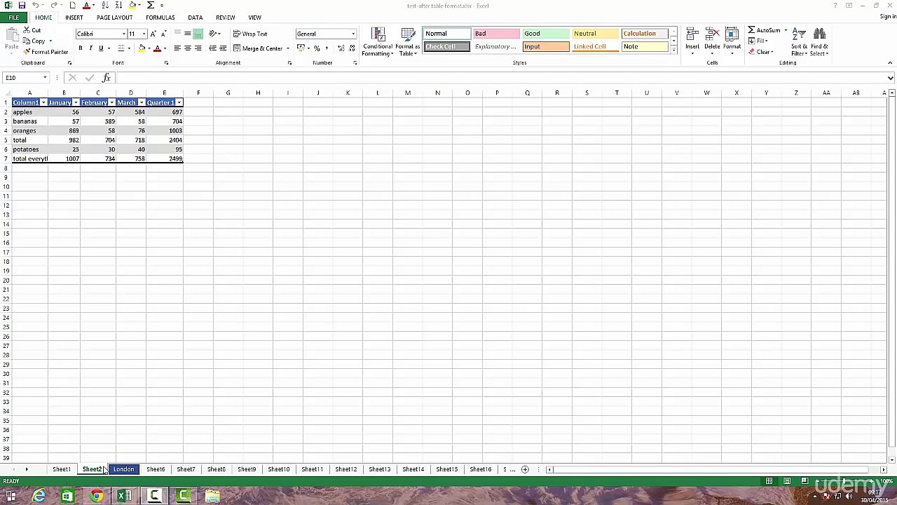Toggle Italic formatting
Screen dimensions: 897x505
[x=90, y=48]
